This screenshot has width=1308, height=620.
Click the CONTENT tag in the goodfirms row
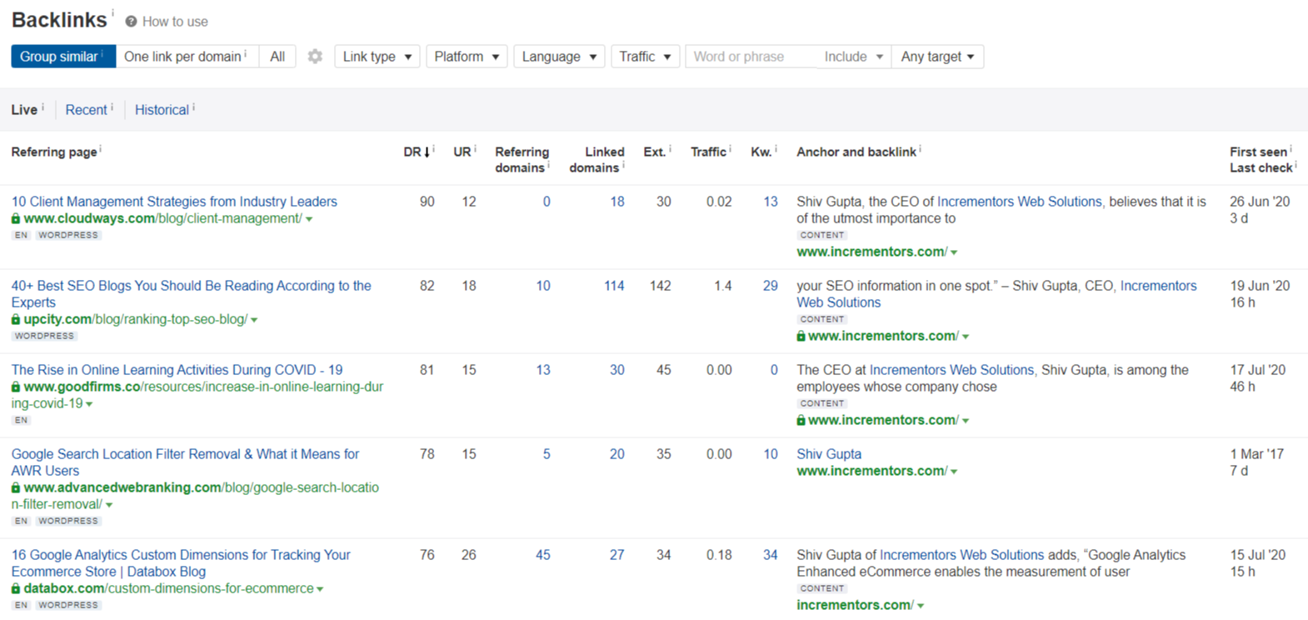click(x=822, y=403)
